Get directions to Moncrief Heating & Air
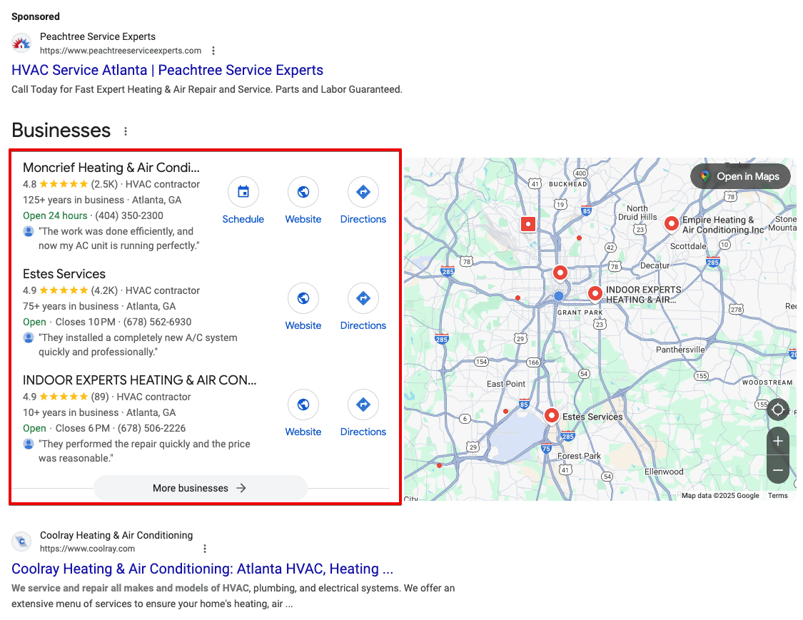 pyautogui.click(x=363, y=192)
